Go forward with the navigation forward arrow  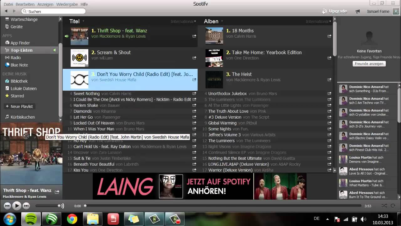coord(14,11)
